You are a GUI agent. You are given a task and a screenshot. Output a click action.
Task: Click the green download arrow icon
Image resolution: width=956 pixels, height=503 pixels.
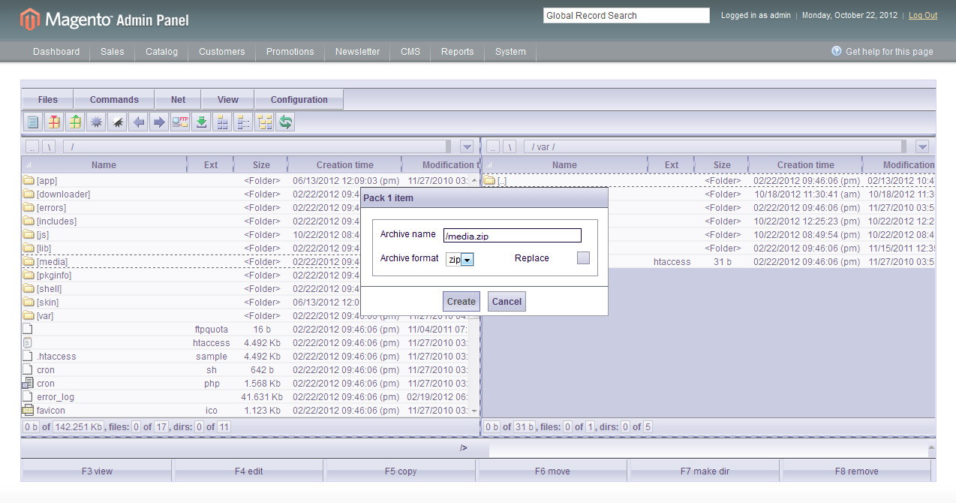[x=201, y=122]
